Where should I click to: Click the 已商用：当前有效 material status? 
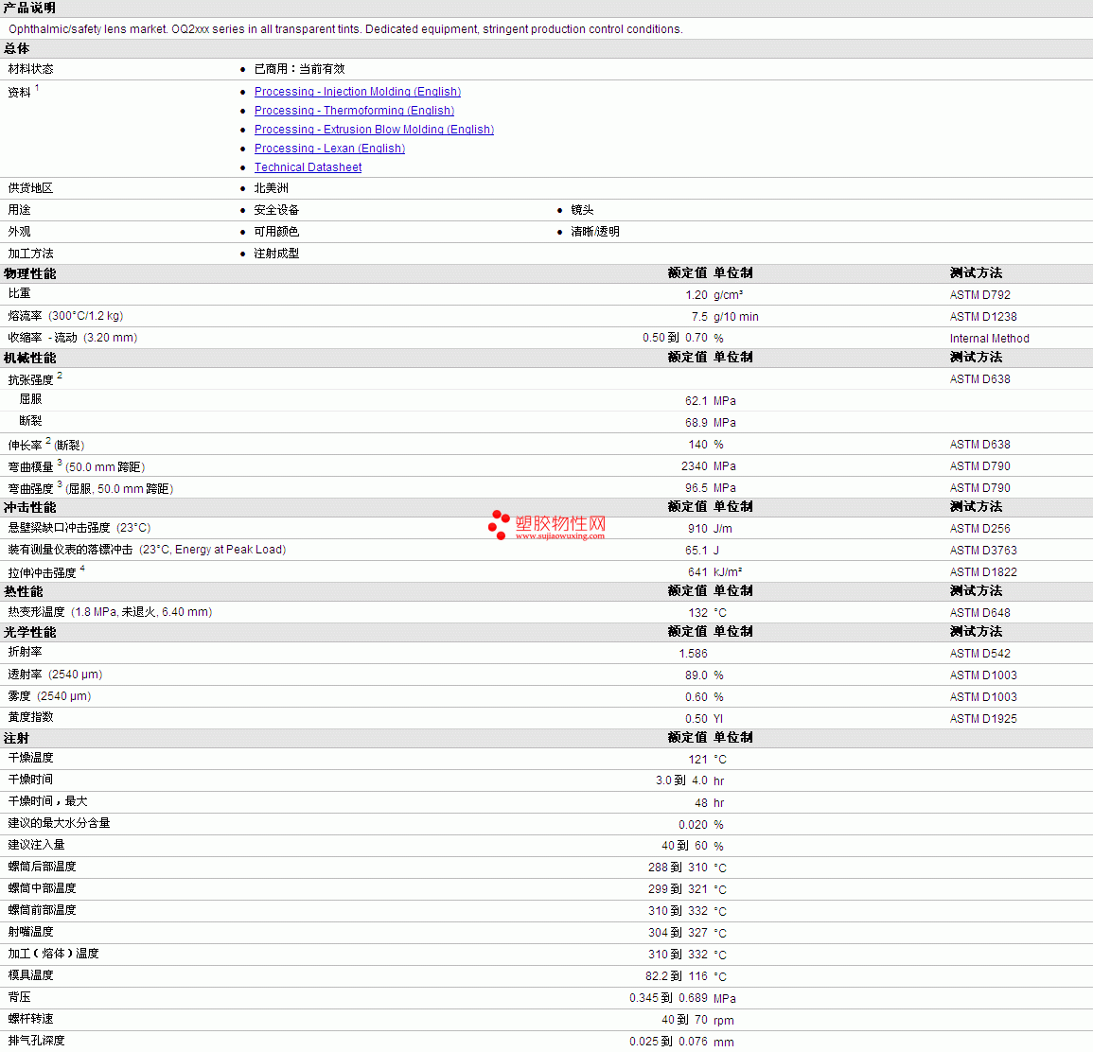click(x=300, y=68)
